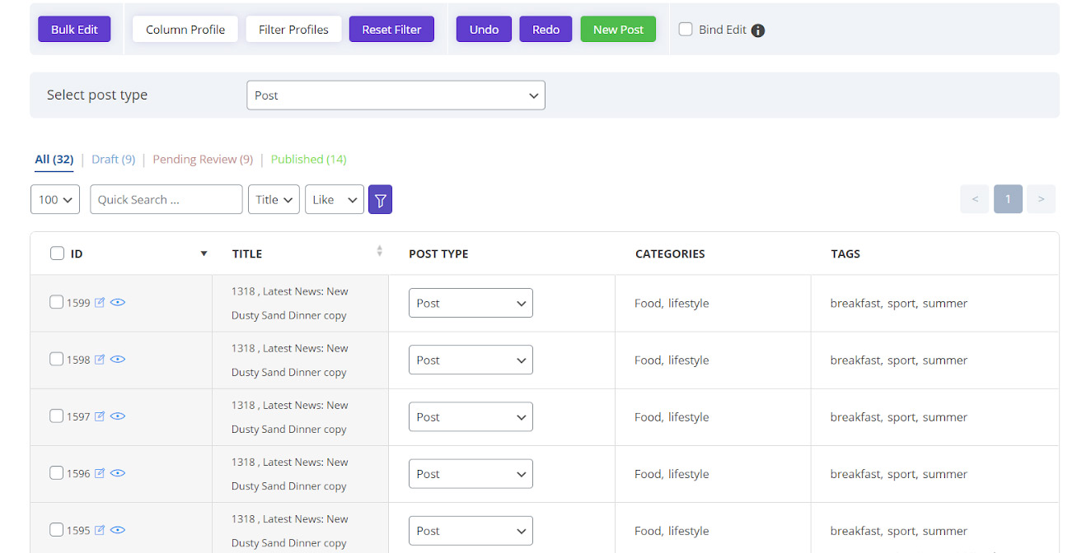The width and height of the screenshot is (1091, 553).
Task: Select checkbox for post 1599
Action: point(56,302)
